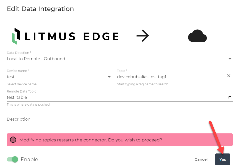The width and height of the screenshot is (239, 166).
Task: Click the info icon in the warning banner
Action: click(x=13, y=140)
